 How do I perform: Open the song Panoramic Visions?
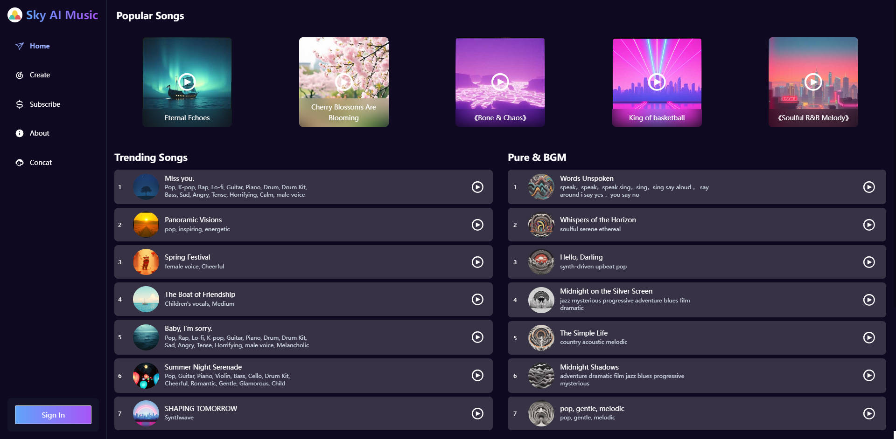[303, 225]
